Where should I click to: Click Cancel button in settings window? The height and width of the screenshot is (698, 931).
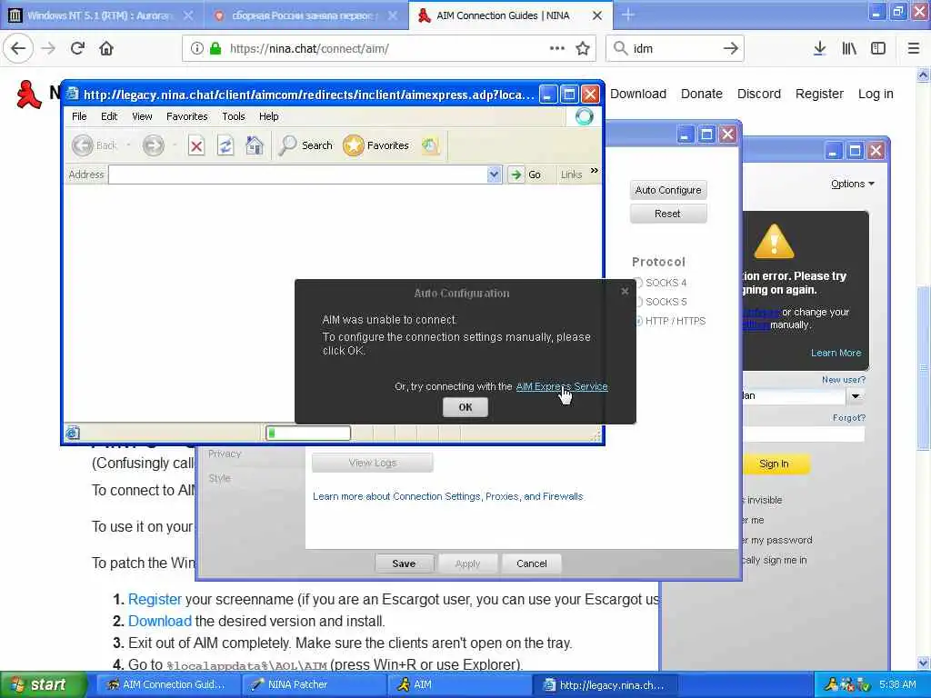coord(531,563)
